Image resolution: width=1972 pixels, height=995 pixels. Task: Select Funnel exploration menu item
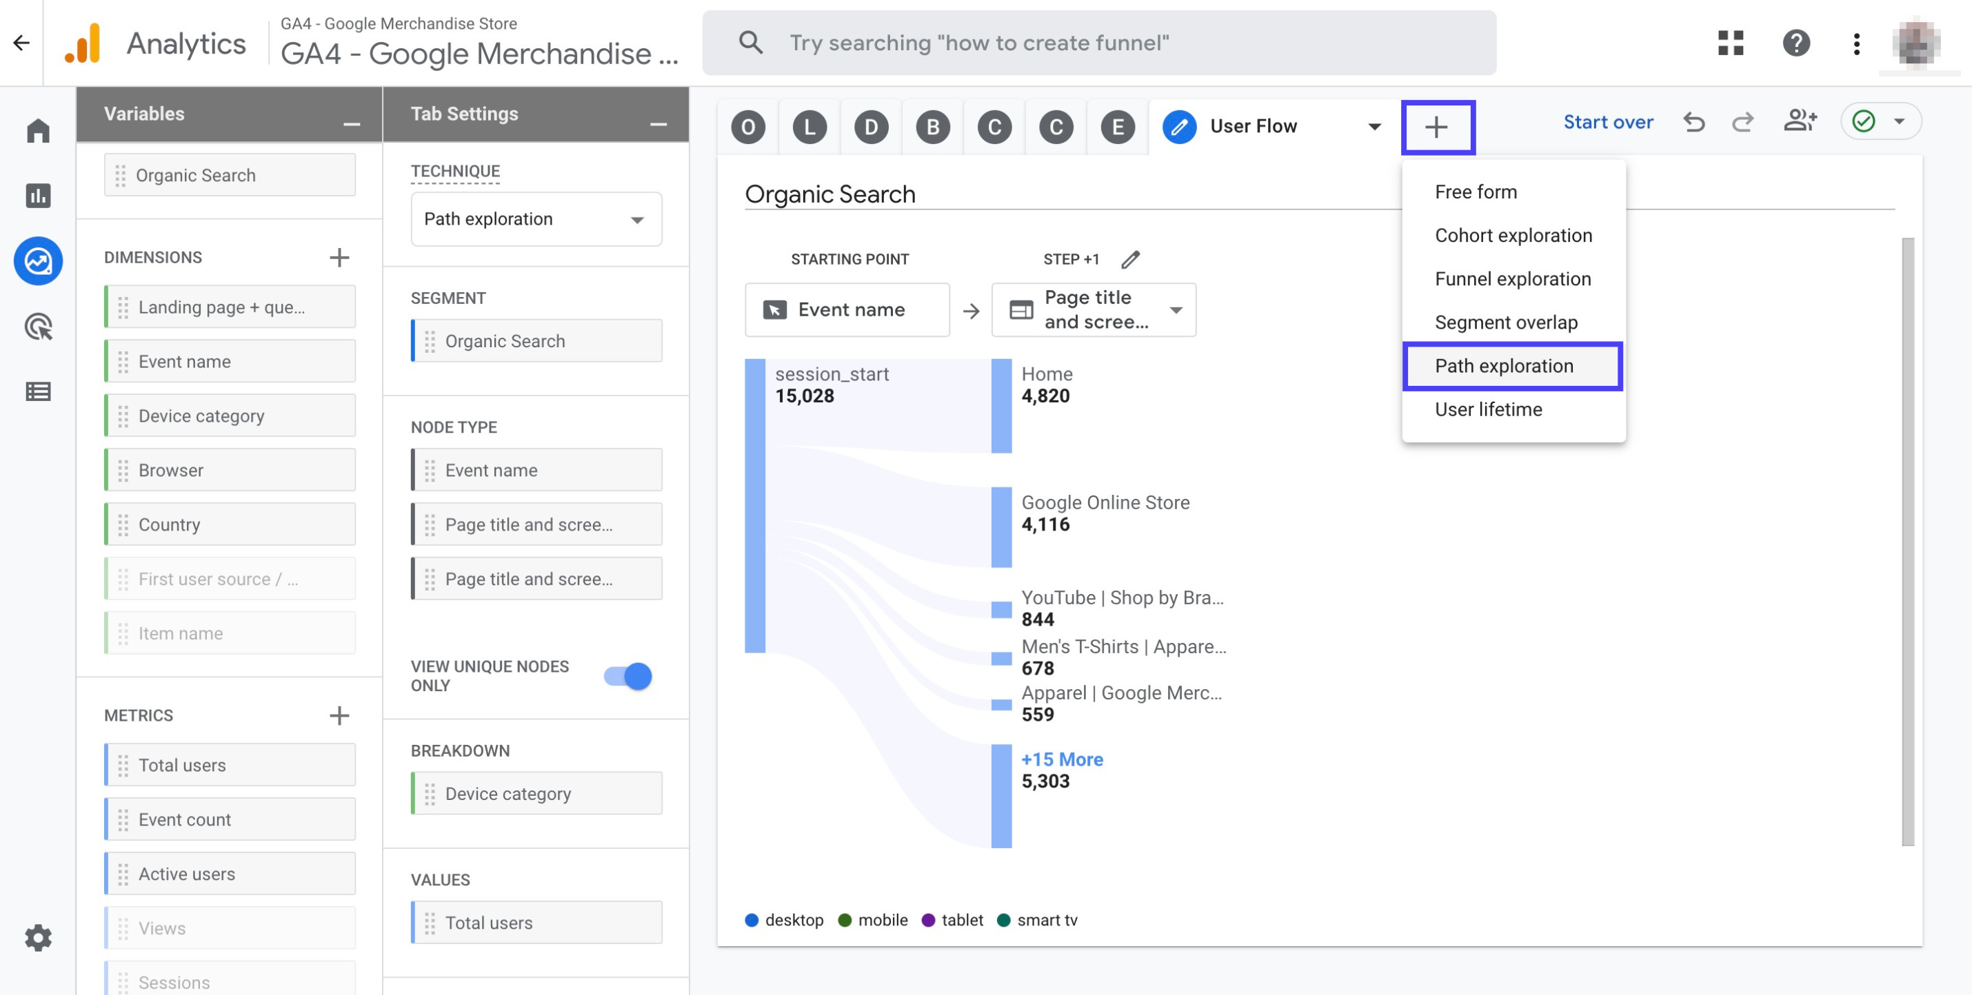point(1513,279)
